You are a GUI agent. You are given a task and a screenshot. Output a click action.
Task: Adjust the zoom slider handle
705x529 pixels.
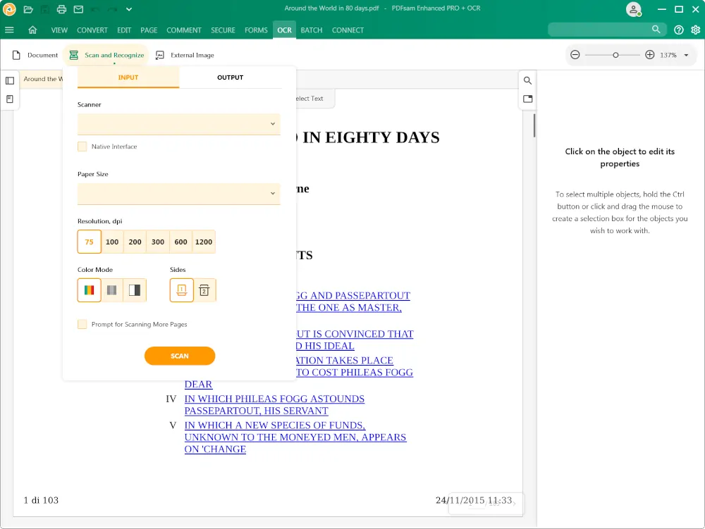click(x=615, y=55)
